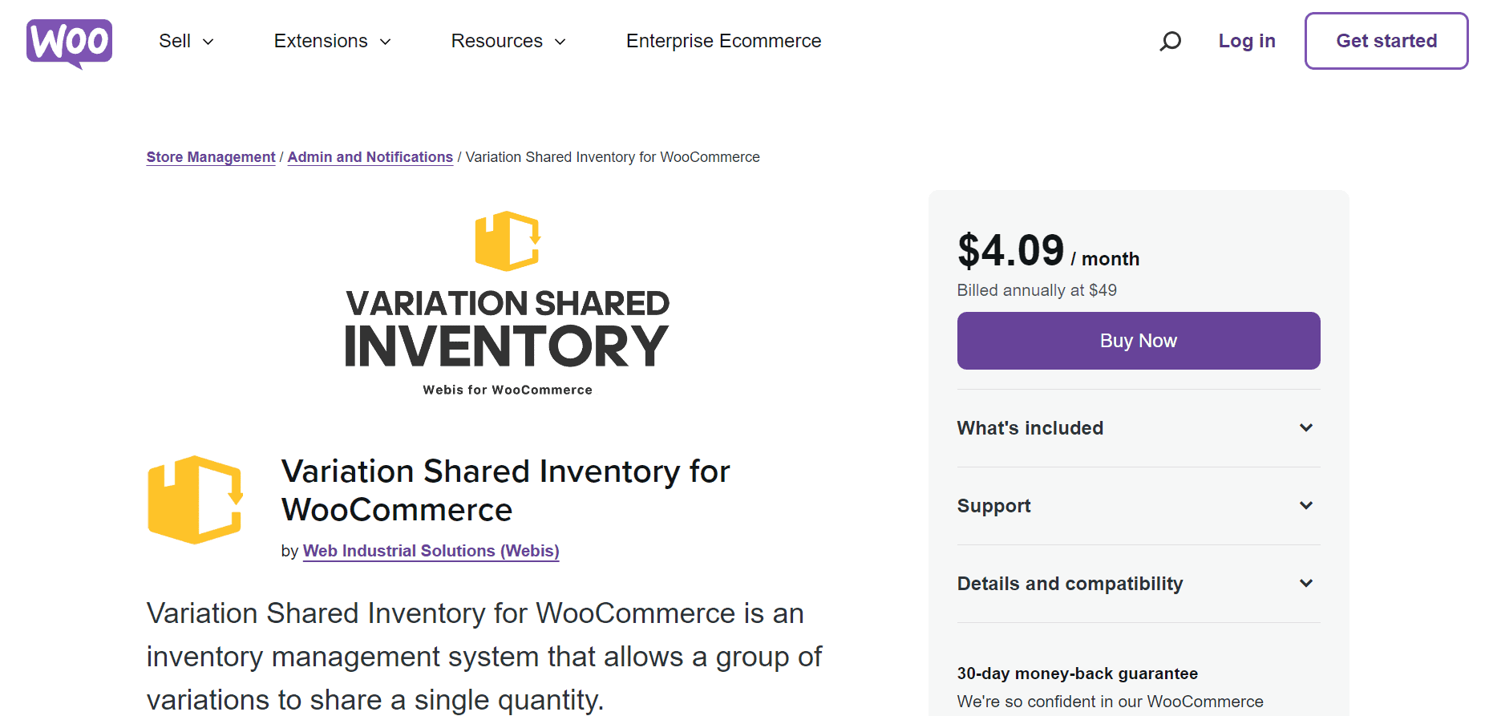Expand the Support section
Image resolution: width=1489 pixels, height=716 pixels.
point(1138,506)
